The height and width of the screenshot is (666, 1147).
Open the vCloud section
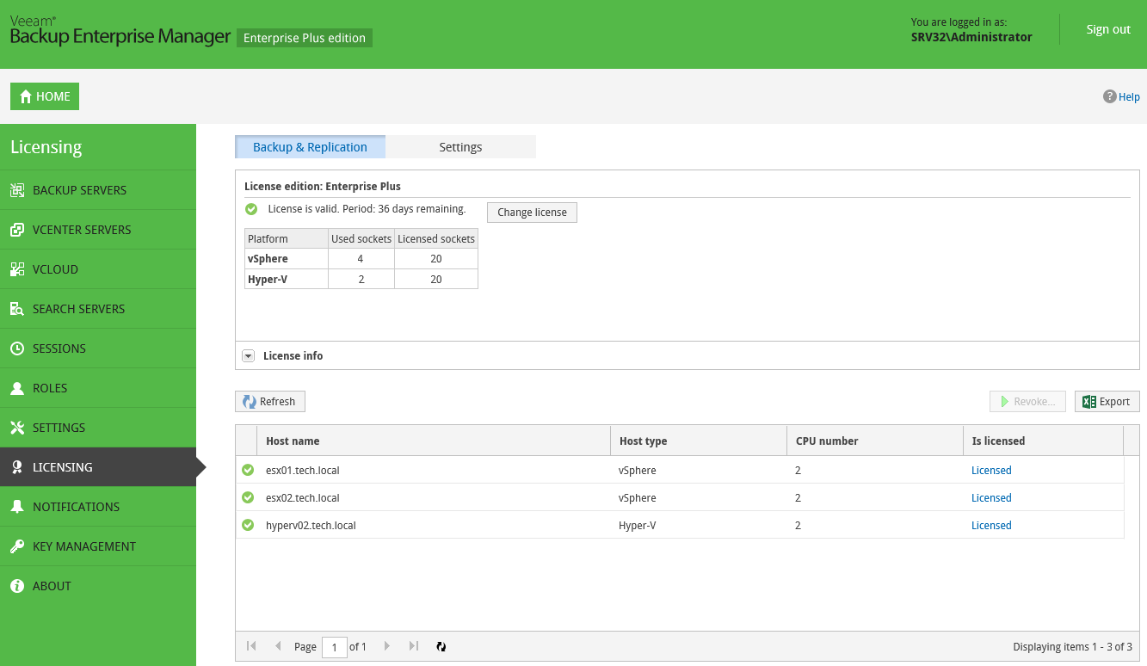[x=98, y=269]
